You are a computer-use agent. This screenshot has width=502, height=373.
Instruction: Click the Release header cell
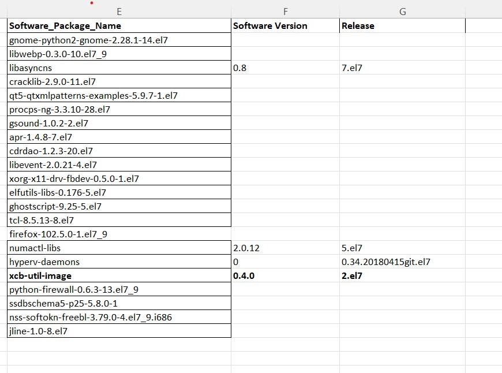point(358,25)
